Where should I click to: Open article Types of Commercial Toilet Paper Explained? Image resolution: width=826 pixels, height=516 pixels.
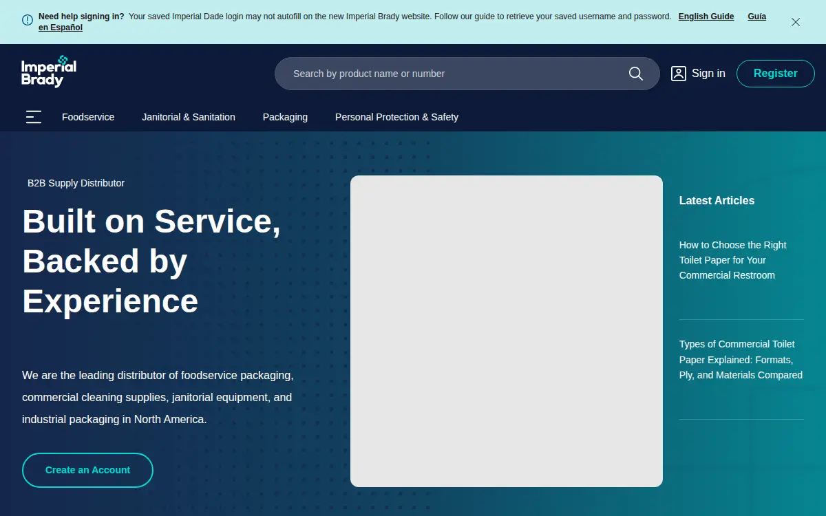741,359
